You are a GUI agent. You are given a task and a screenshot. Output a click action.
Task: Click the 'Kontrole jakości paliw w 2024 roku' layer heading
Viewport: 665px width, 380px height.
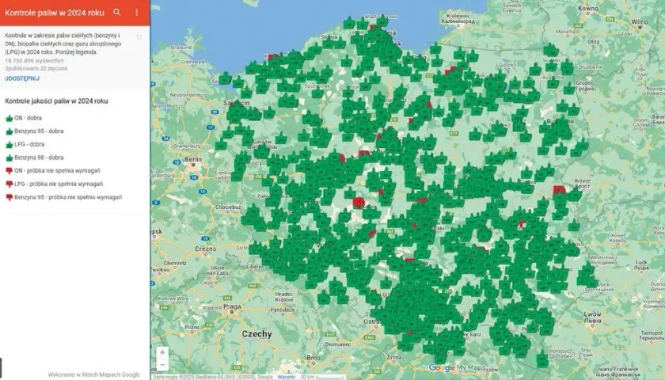(x=56, y=101)
